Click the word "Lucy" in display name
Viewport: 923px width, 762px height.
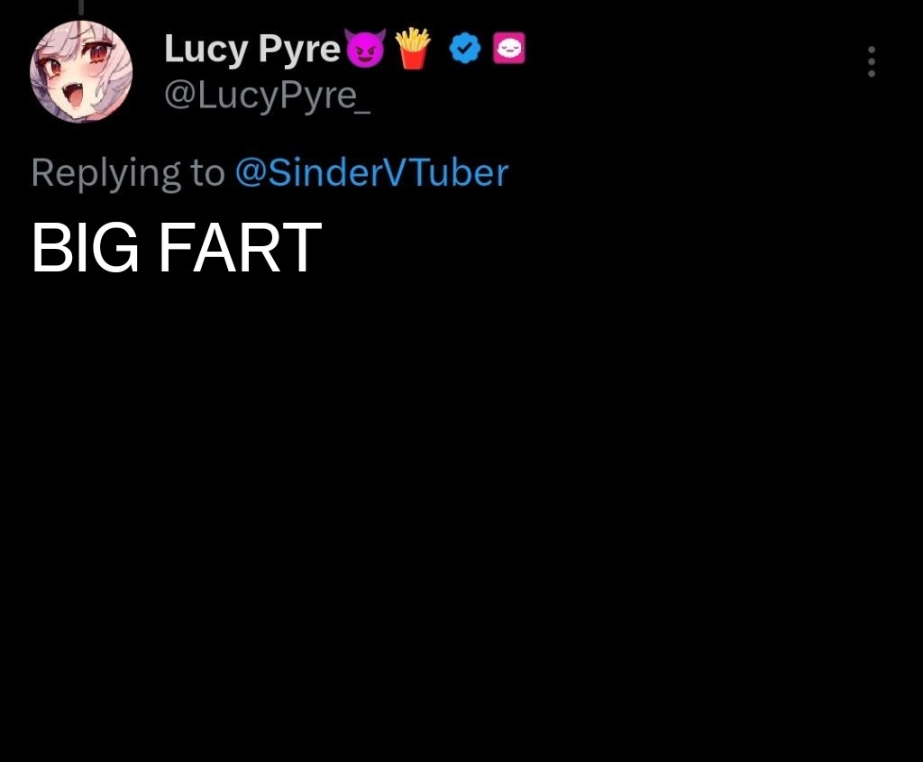point(206,49)
